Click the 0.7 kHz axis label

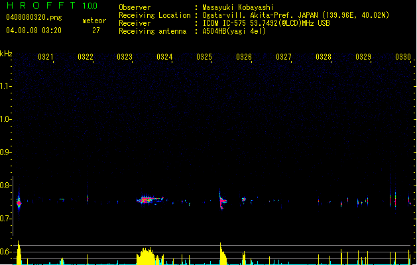(5, 219)
